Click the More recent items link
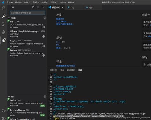The width and height of the screenshot is (151, 120). [59, 48]
